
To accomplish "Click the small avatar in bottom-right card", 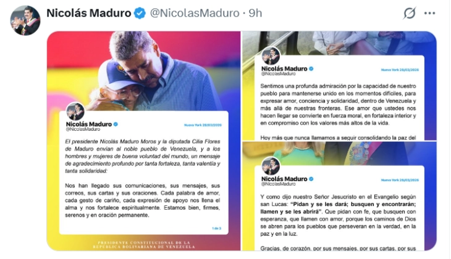I will [x=271, y=166].
